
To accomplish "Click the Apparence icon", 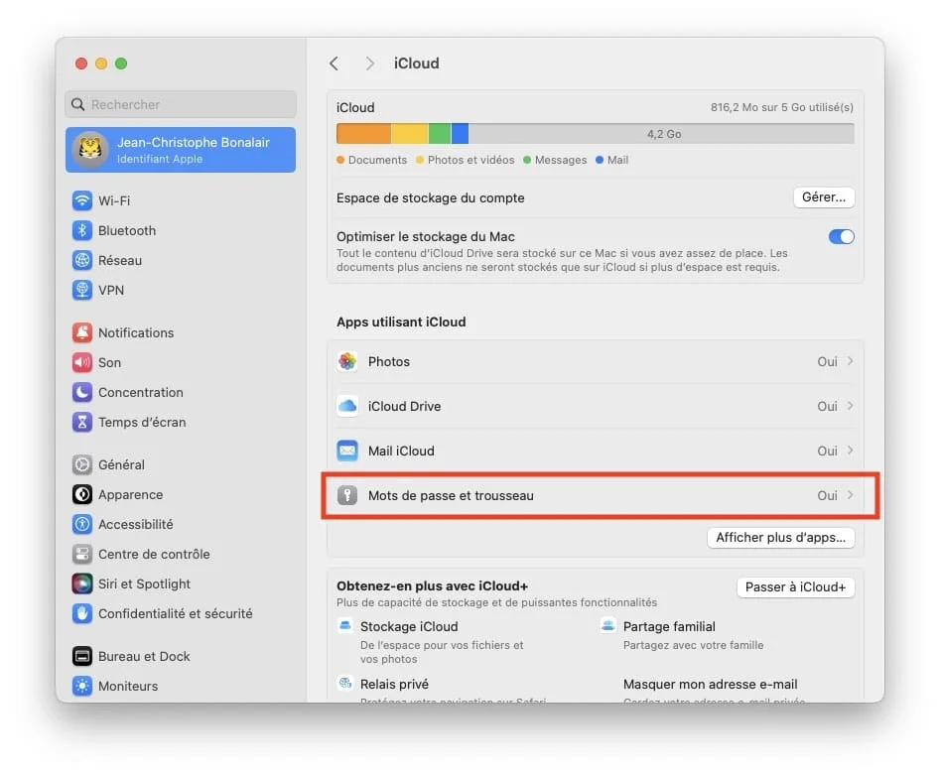I will (82, 494).
